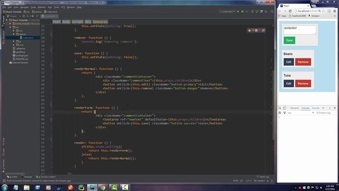Open in Chrome from editor browser icons

tap(249, 31)
